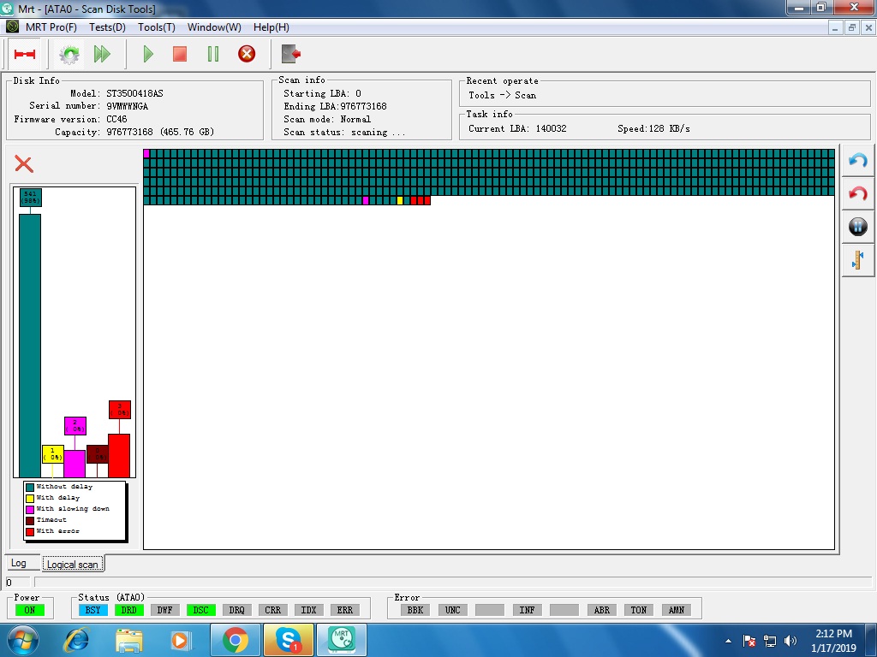
Task: Stop the scan with the red square button
Action: [x=180, y=54]
